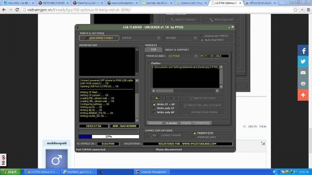This screenshot has width=312, height=175.
Task: Open the flash file browse folder icon
Action: [x=158, y=98]
